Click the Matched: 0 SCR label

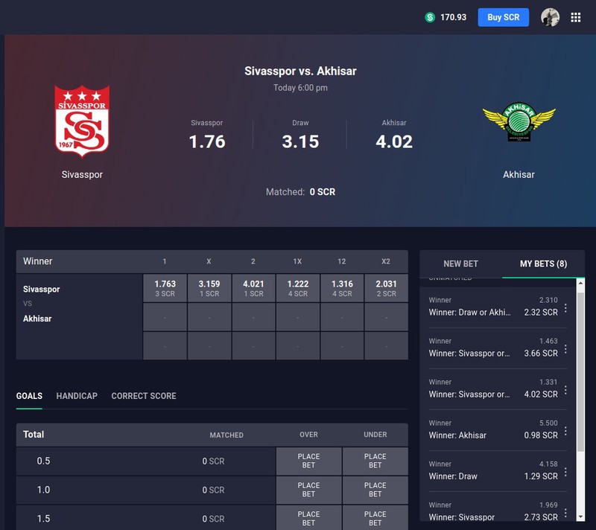(x=300, y=192)
